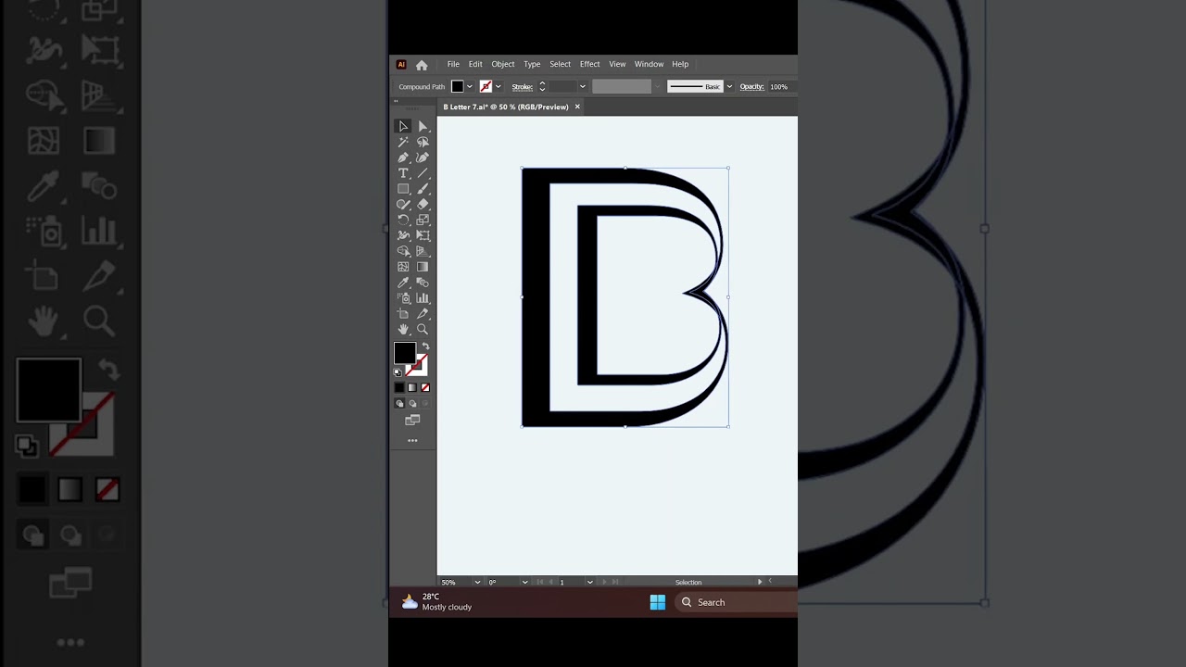Image resolution: width=1186 pixels, height=667 pixels.
Task: Choose the Perspective Grid tool
Action: pyautogui.click(x=423, y=251)
